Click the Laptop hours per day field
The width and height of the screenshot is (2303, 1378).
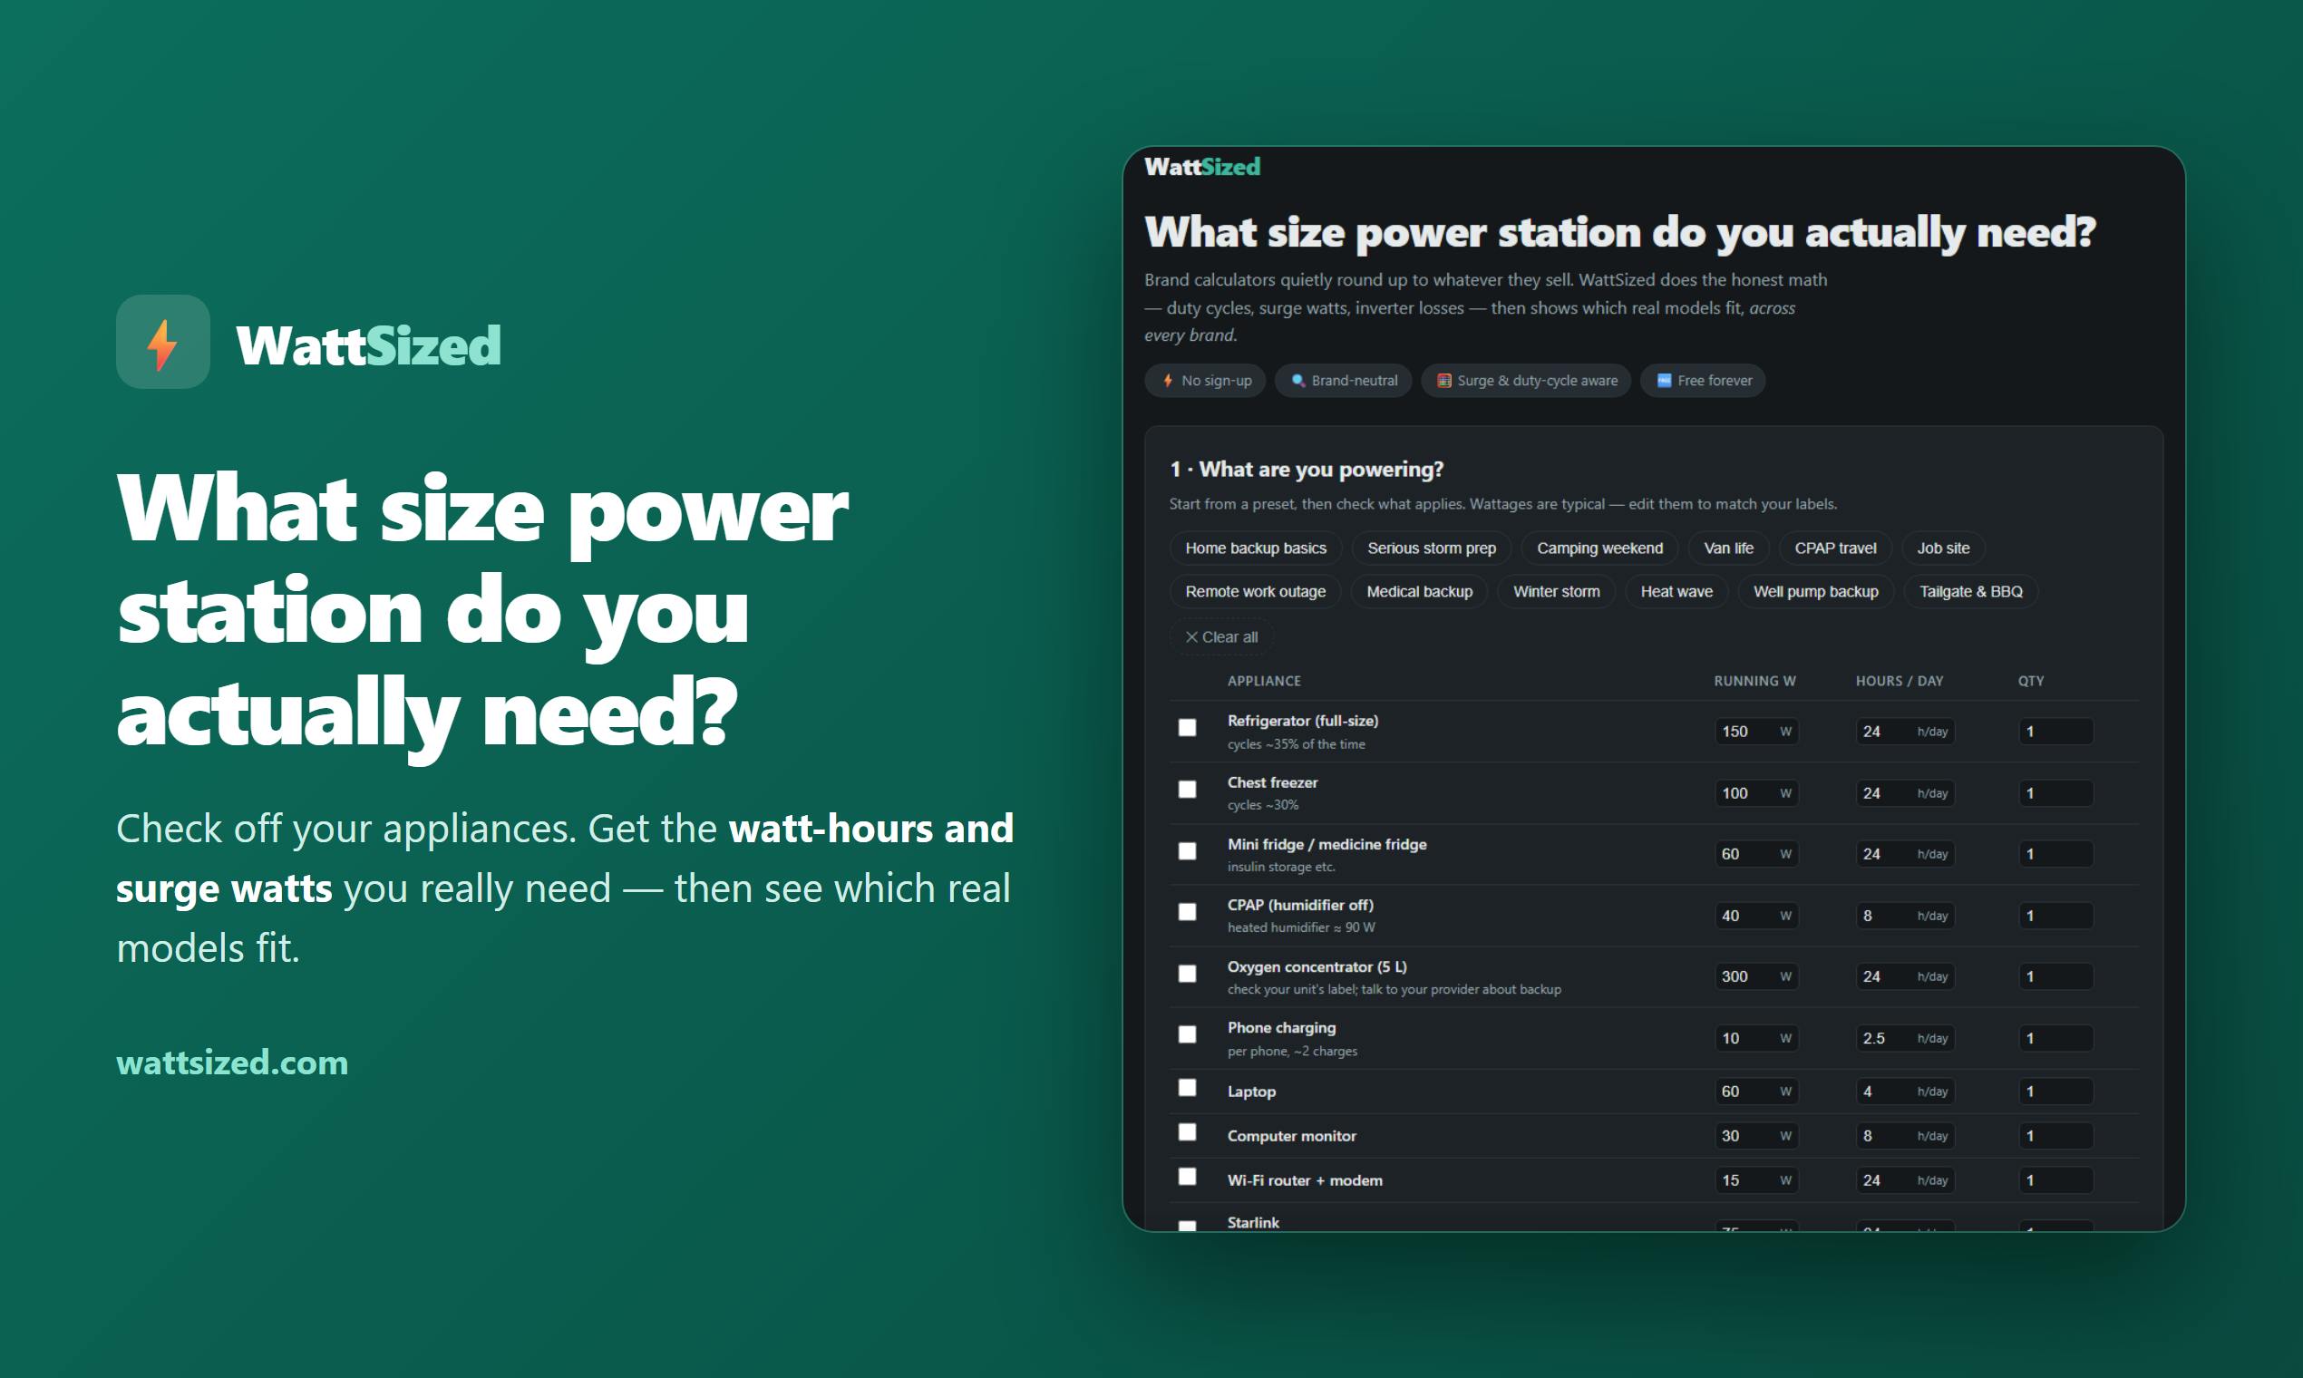coord(1905,1092)
